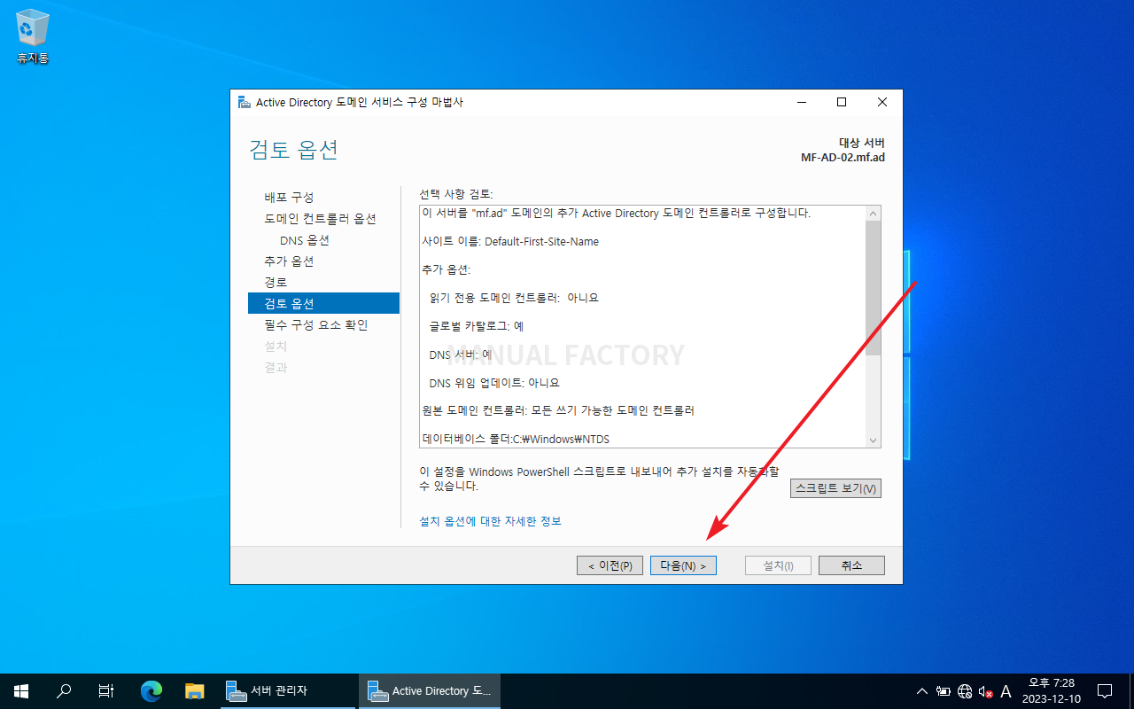Click the network globe tray icon

[x=965, y=691]
